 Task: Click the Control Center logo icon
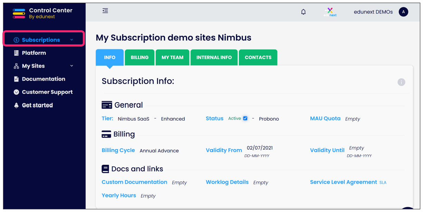19,13
